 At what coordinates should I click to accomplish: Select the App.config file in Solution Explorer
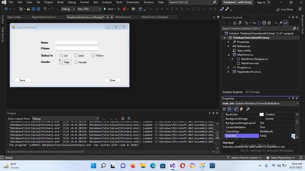click(x=244, y=51)
